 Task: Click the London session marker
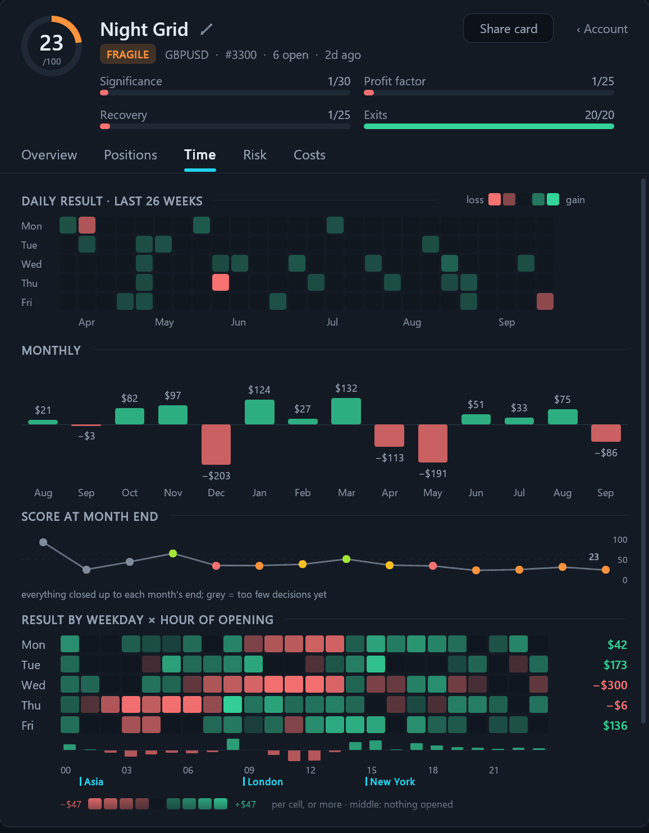point(263,781)
